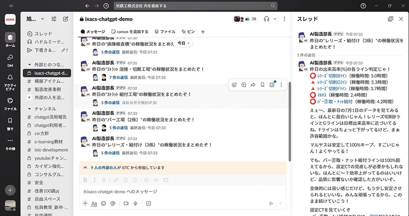
Task: Switch to the ファイル tab
Action: click(165, 31)
